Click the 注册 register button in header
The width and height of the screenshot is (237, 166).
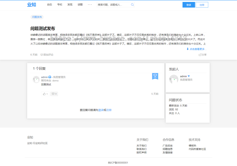pyautogui.click(x=202, y=5)
